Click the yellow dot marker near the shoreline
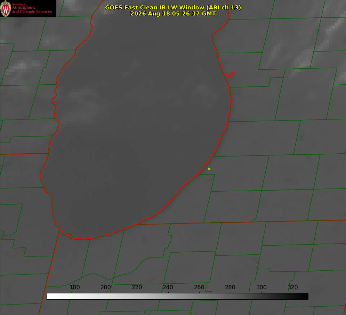346x315 pixels. (x=209, y=169)
